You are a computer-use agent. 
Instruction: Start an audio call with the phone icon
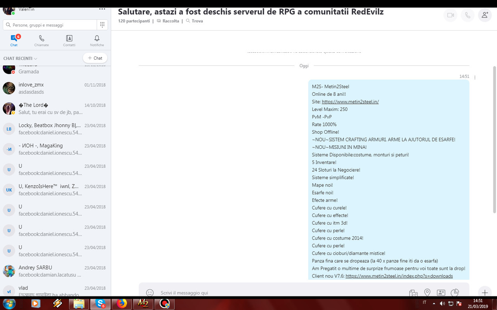(x=467, y=15)
